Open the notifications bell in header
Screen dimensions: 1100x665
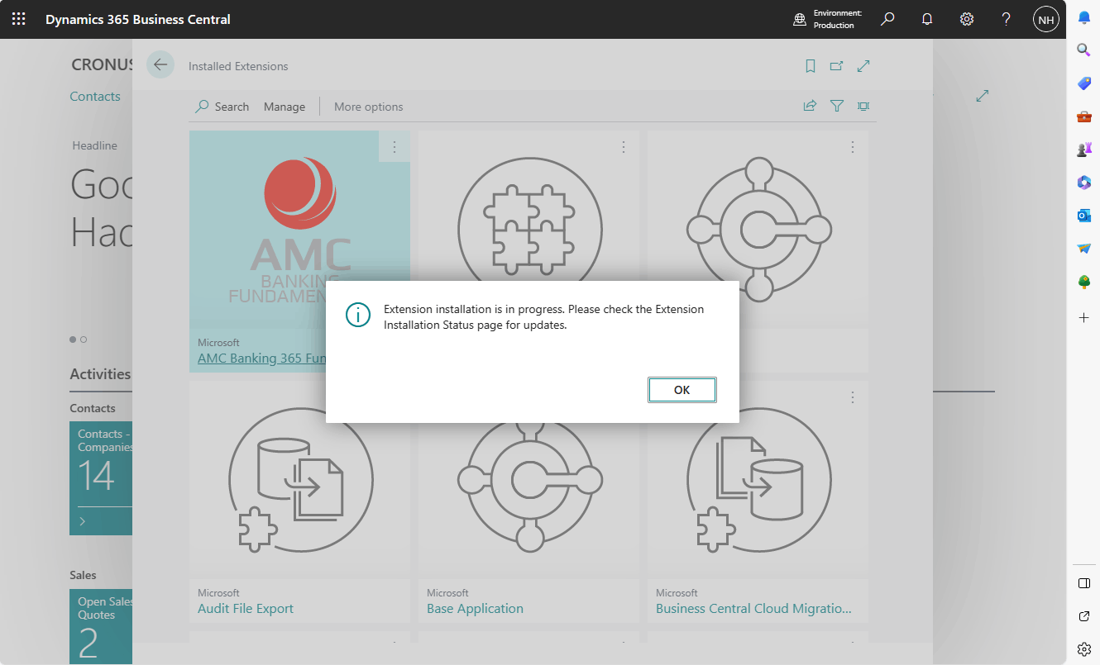coord(927,19)
